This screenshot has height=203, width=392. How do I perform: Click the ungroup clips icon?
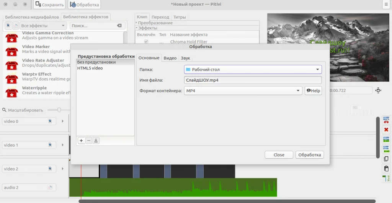(x=386, y=149)
